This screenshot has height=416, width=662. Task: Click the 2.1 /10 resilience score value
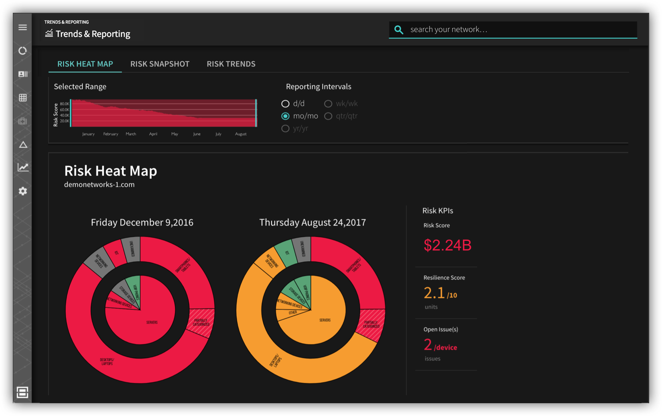point(440,293)
